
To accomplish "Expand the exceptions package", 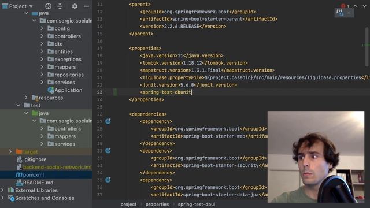I will [x=42, y=59].
